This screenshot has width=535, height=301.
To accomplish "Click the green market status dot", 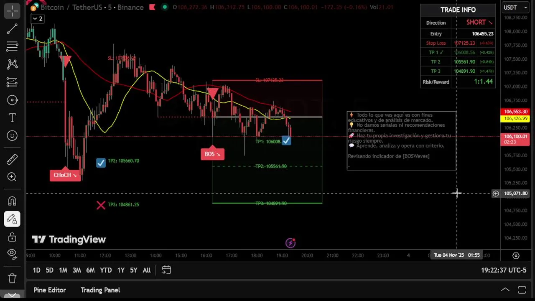I will [x=164, y=7].
